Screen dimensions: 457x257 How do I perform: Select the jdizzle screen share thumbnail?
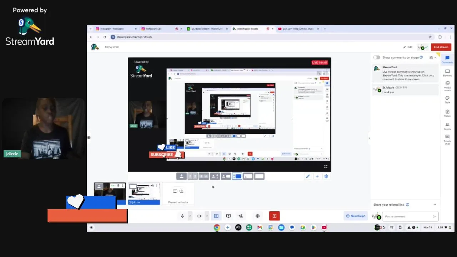(144, 194)
